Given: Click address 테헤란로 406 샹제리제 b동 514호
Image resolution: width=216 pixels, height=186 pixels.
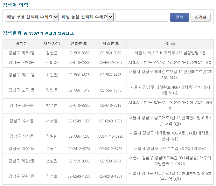Looking at the screenshot, I should (x=170, y=90).
